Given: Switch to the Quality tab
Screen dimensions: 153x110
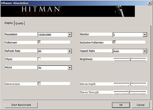Looking at the screenshot, I should [x=19, y=23].
